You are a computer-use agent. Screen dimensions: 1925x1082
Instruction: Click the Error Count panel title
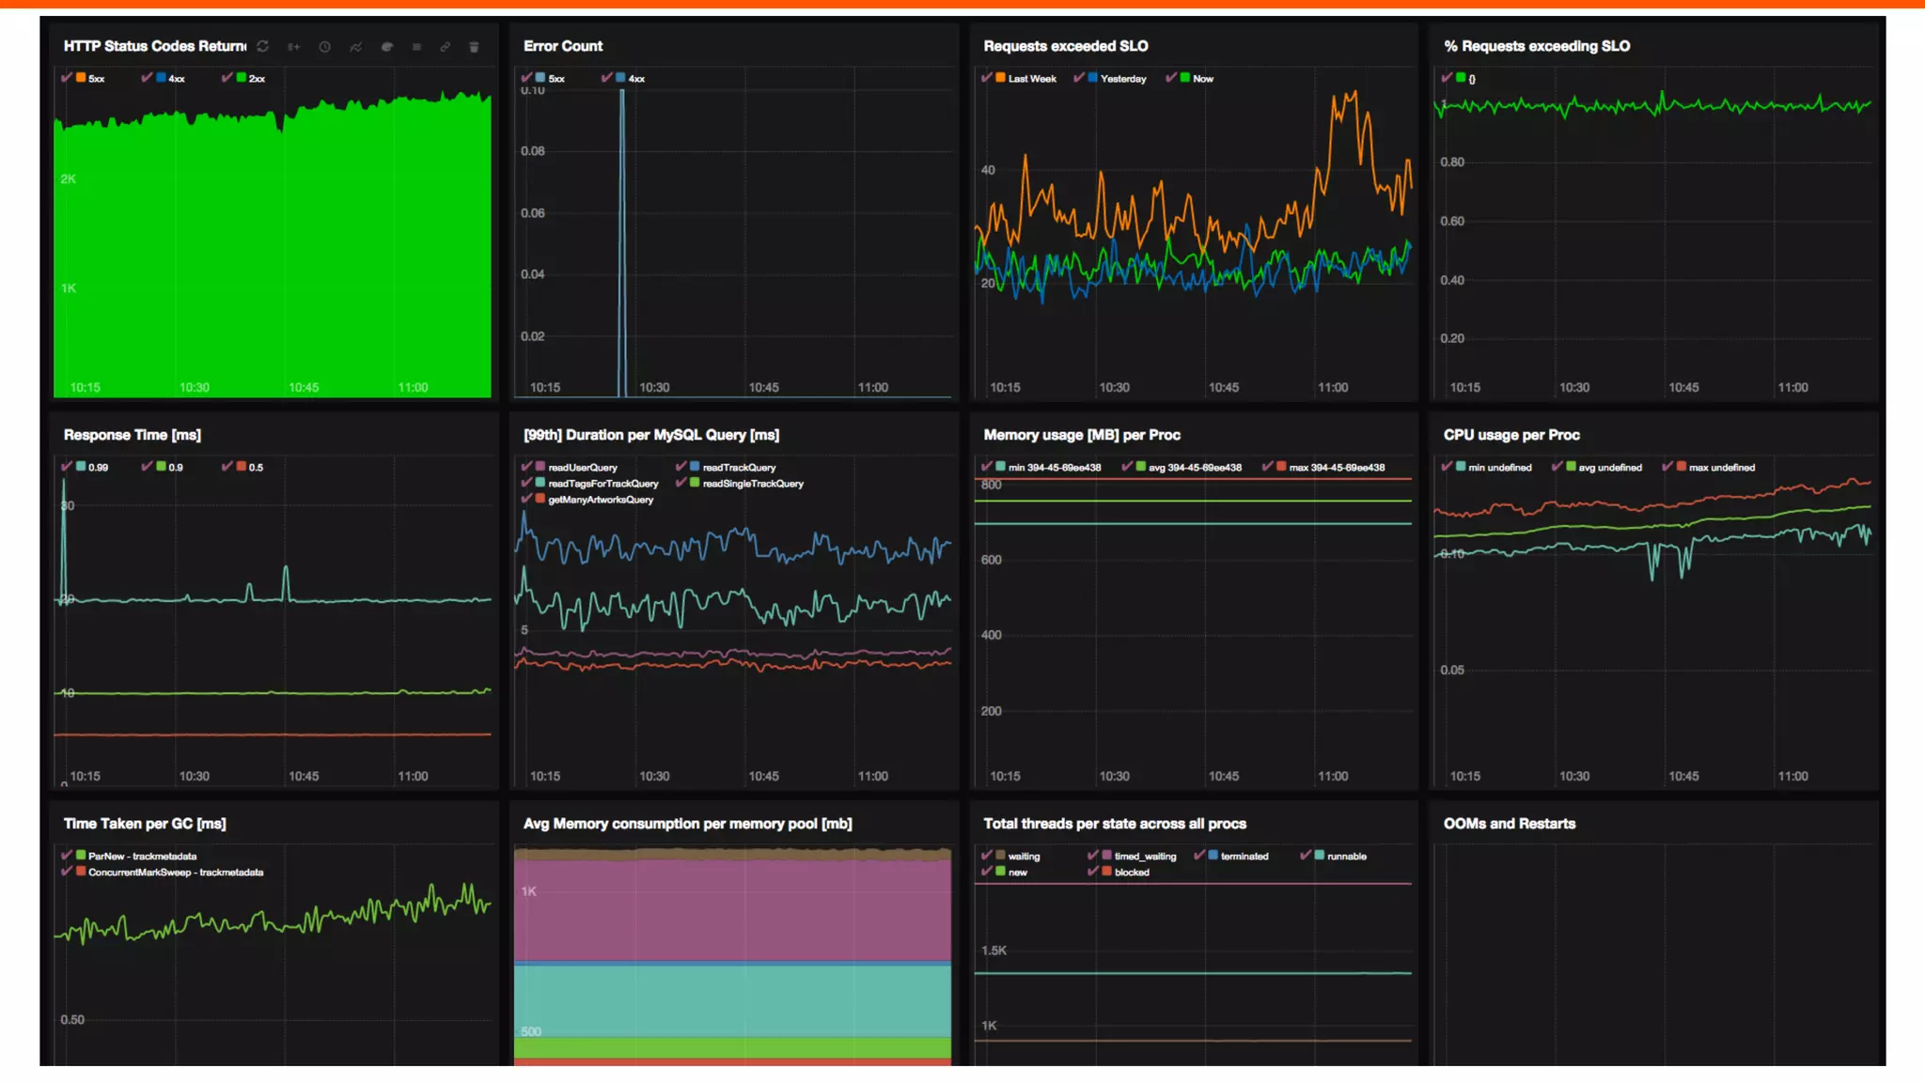[562, 46]
